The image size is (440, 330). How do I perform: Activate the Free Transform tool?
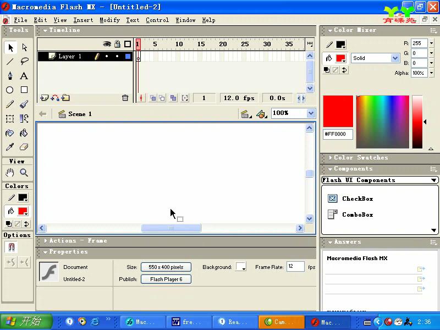coord(10,118)
